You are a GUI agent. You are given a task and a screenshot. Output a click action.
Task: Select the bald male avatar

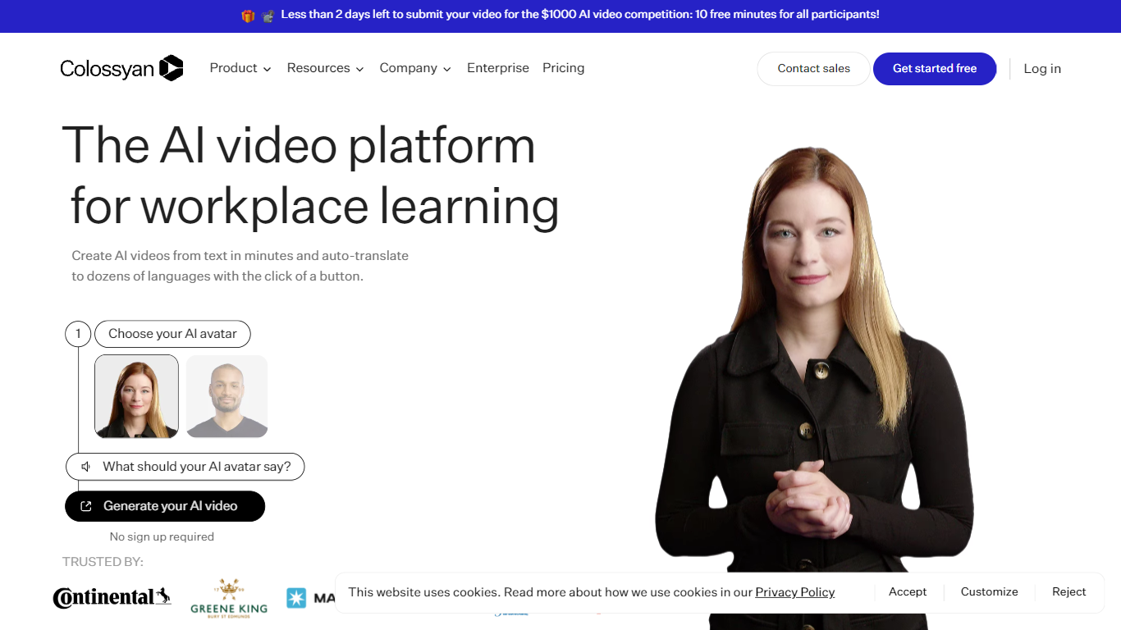(x=226, y=396)
